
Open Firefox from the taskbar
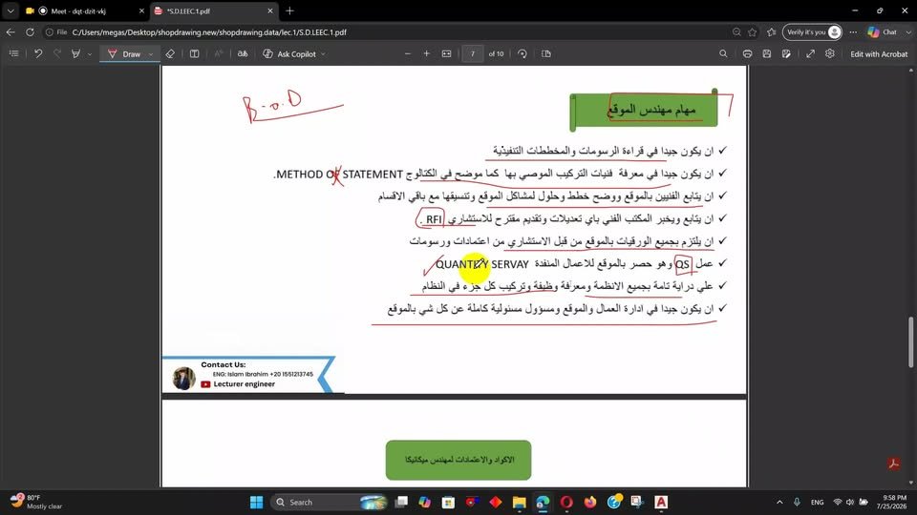click(x=590, y=503)
